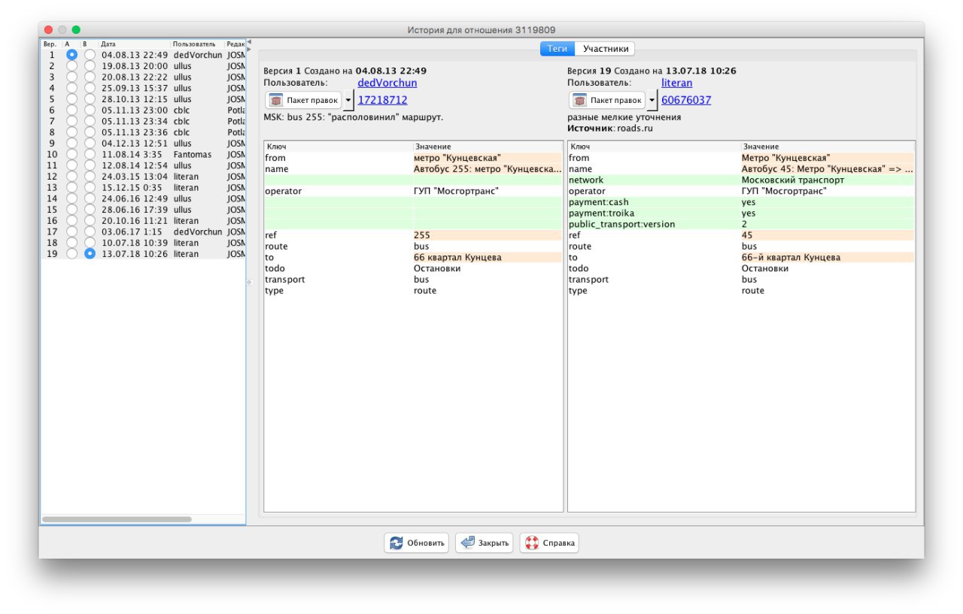Select version 2 as reference in column A
Screen dimensions: 963x614
[72, 66]
